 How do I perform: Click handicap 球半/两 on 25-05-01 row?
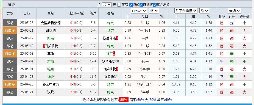(x=145, y=69)
